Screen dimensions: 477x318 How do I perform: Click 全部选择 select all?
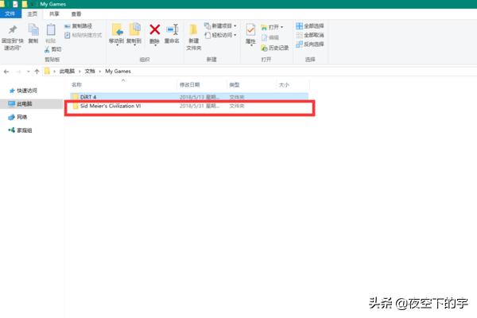(x=310, y=26)
